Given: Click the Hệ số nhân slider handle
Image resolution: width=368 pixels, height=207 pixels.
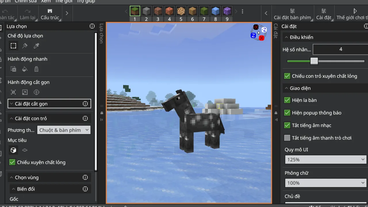Looking at the screenshot, I should tap(314, 61).
